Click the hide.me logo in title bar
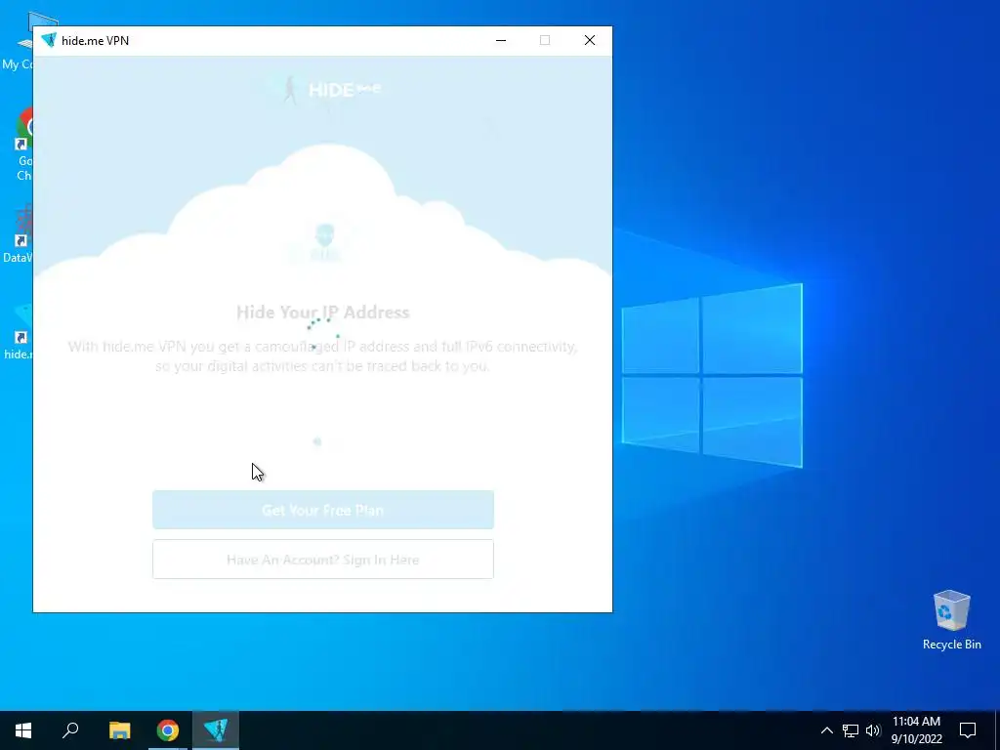Screen dimensions: 1000x750 [49, 40]
